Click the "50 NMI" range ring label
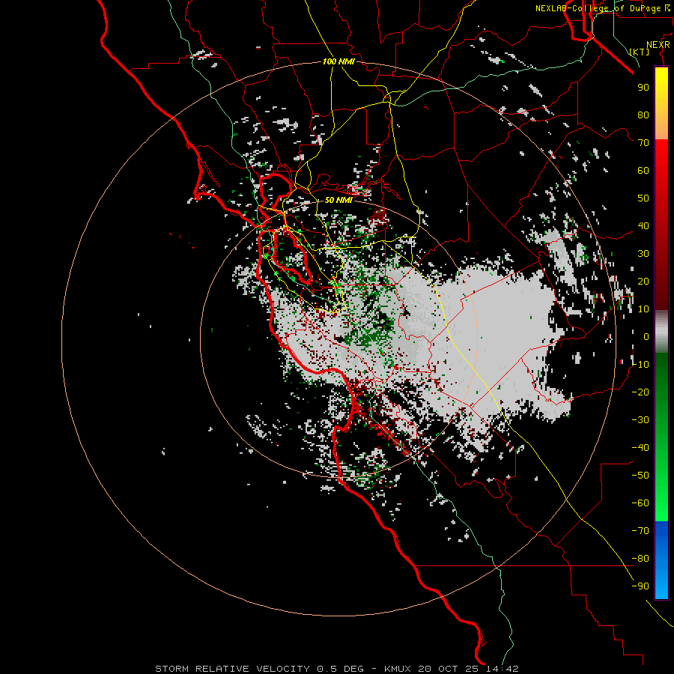 pyautogui.click(x=338, y=200)
